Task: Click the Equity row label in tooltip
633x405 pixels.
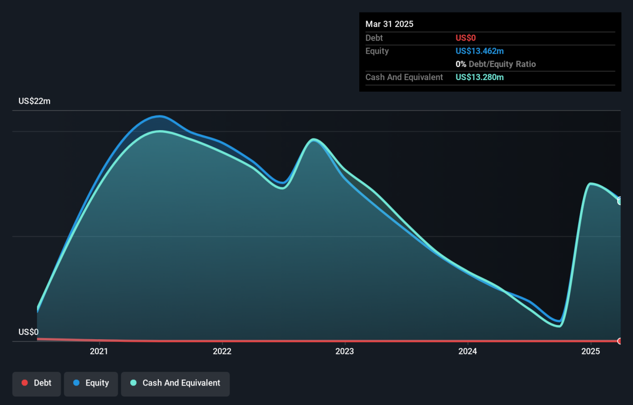Action: coord(377,51)
